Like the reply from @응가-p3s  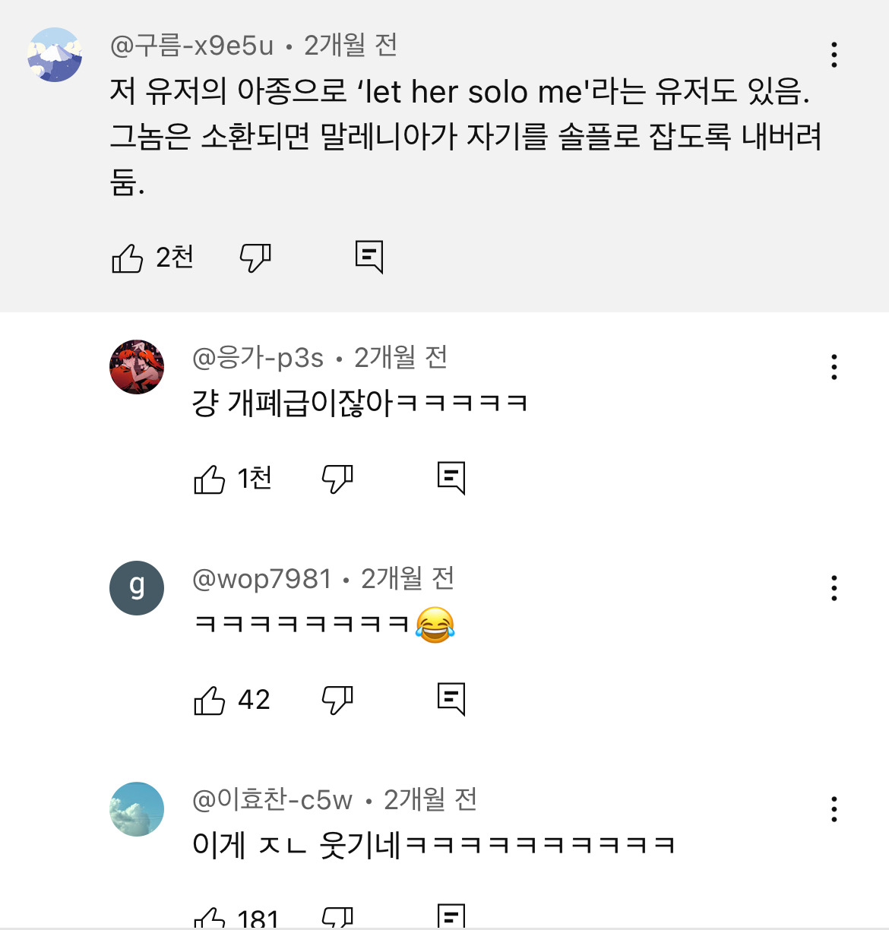(210, 479)
